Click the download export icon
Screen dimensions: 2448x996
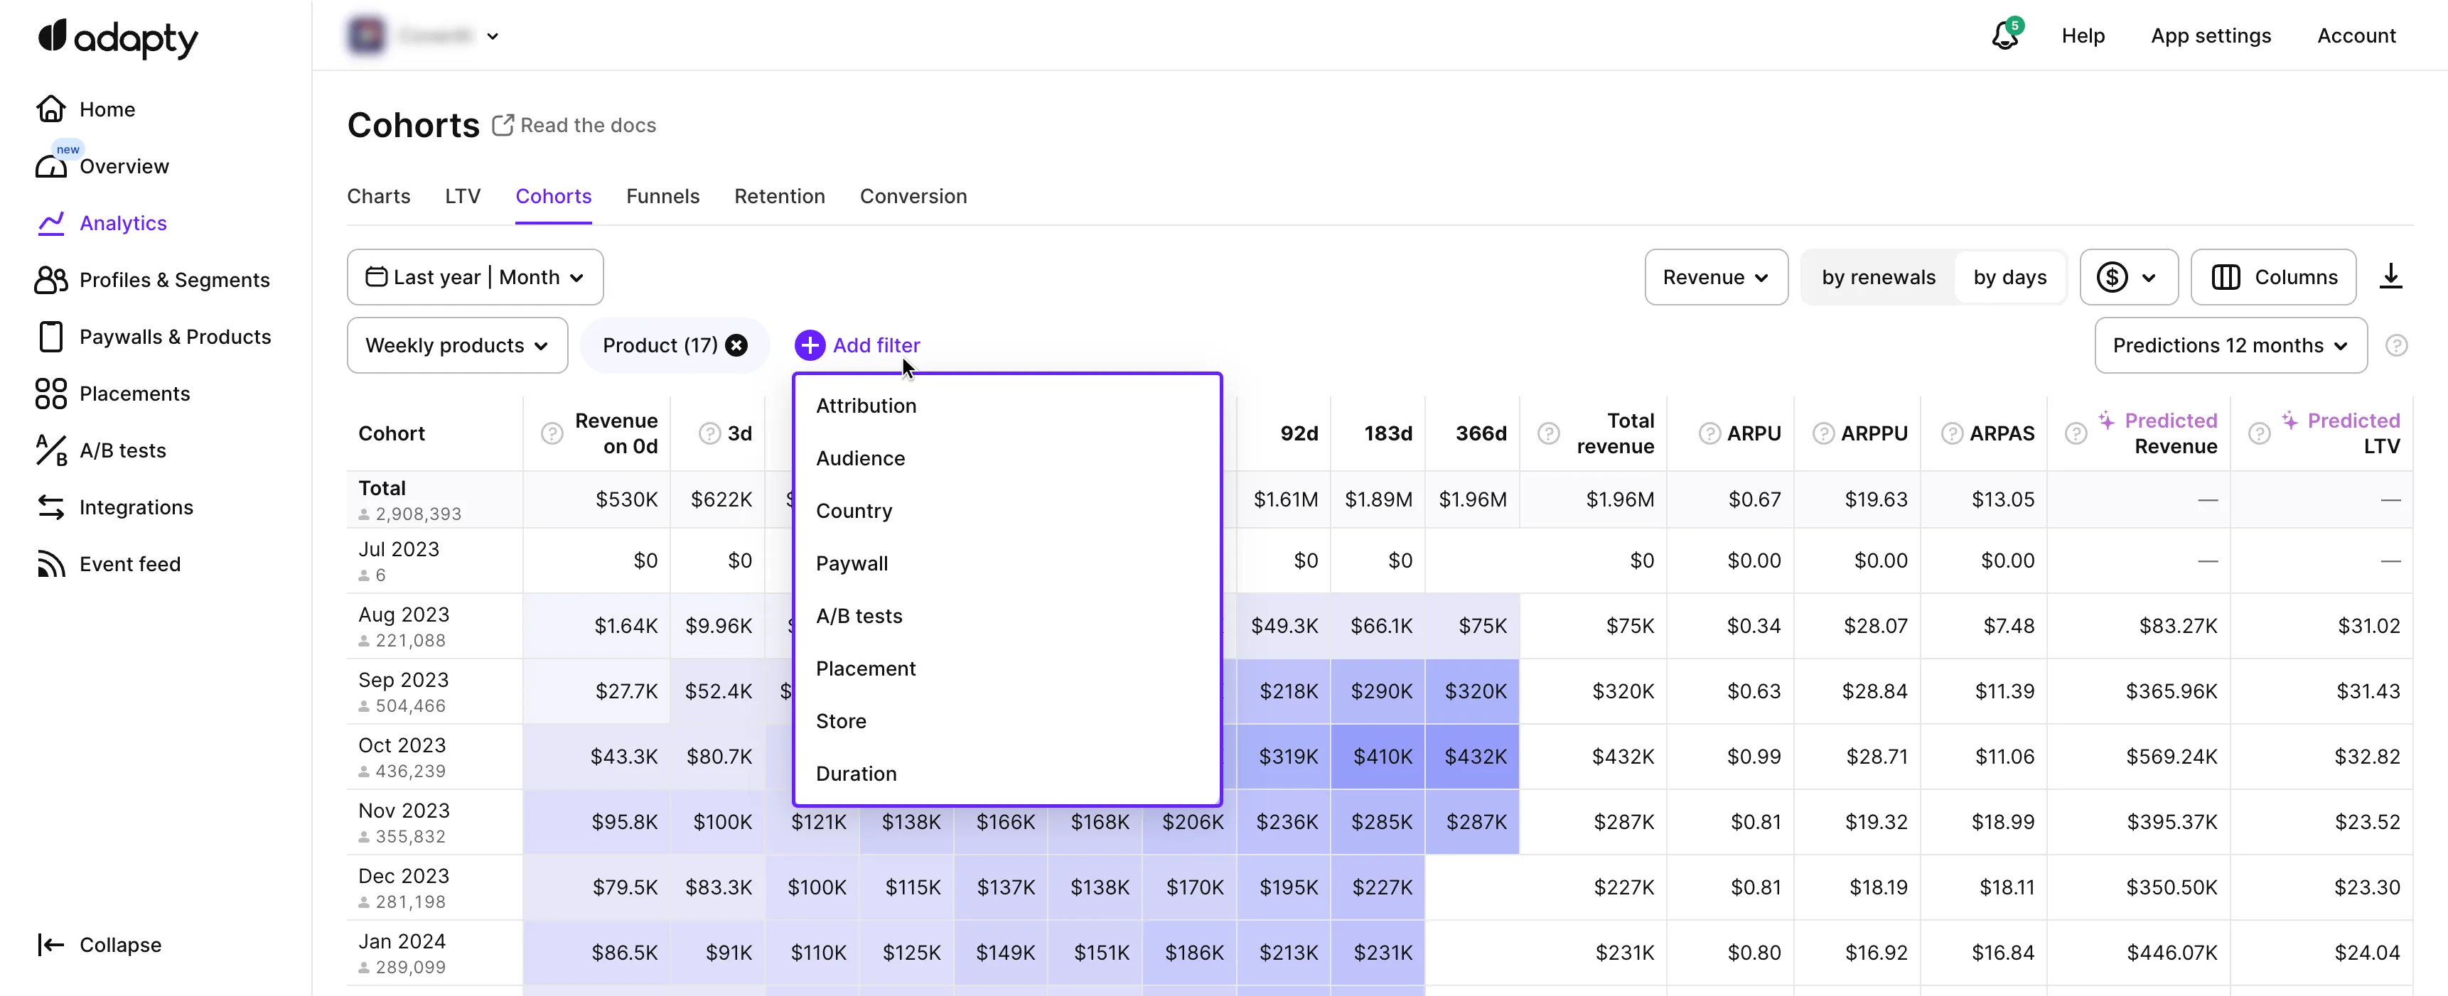[x=2390, y=276]
